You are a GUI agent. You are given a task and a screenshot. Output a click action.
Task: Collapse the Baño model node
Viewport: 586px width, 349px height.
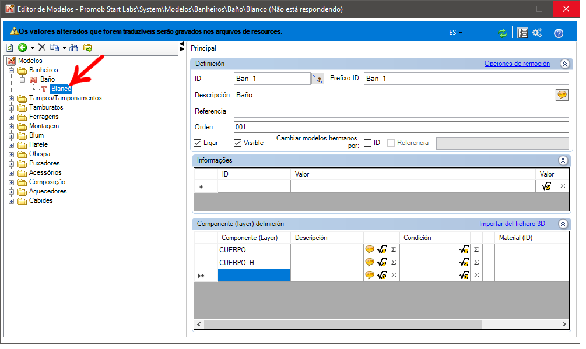pyautogui.click(x=23, y=80)
